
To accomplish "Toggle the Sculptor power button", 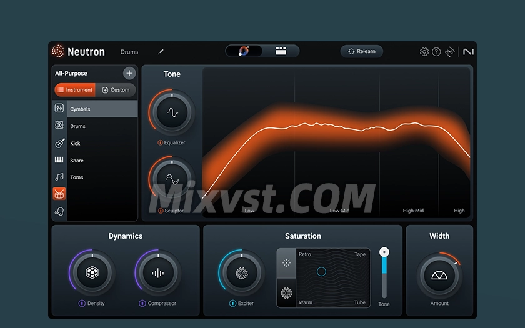I will click(x=161, y=211).
